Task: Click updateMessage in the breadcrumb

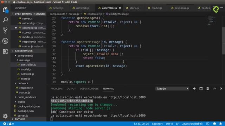Action: [119, 14]
